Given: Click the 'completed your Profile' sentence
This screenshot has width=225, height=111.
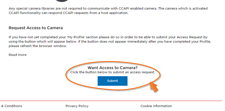Looking at the screenshot, I should (x=195, y=41).
